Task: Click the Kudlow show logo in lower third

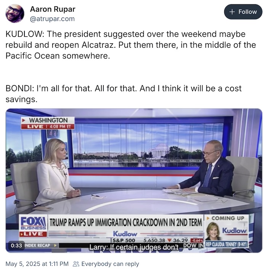Action: tap(125, 234)
